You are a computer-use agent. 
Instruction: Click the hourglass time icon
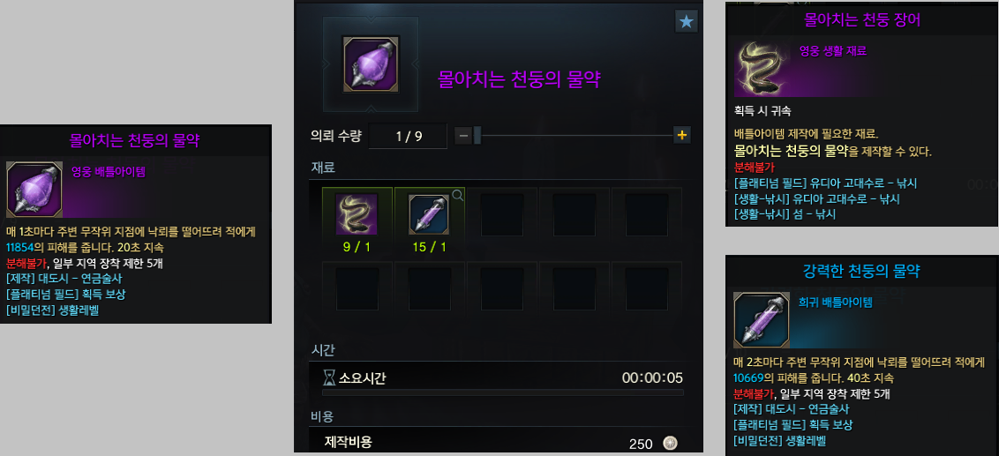[x=328, y=378]
